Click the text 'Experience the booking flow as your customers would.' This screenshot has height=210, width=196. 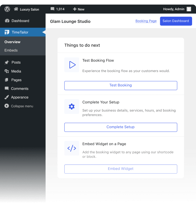[126, 71]
